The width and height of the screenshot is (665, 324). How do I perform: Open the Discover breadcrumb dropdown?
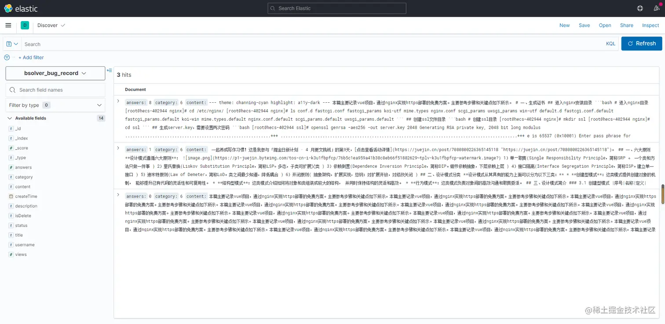(51, 25)
